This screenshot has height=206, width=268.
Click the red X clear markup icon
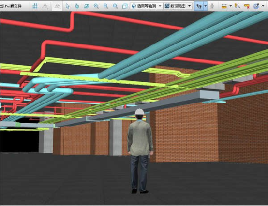(x=247, y=6)
